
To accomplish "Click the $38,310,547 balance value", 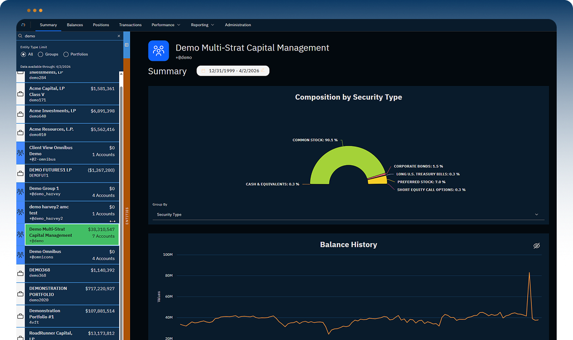I will [101, 229].
